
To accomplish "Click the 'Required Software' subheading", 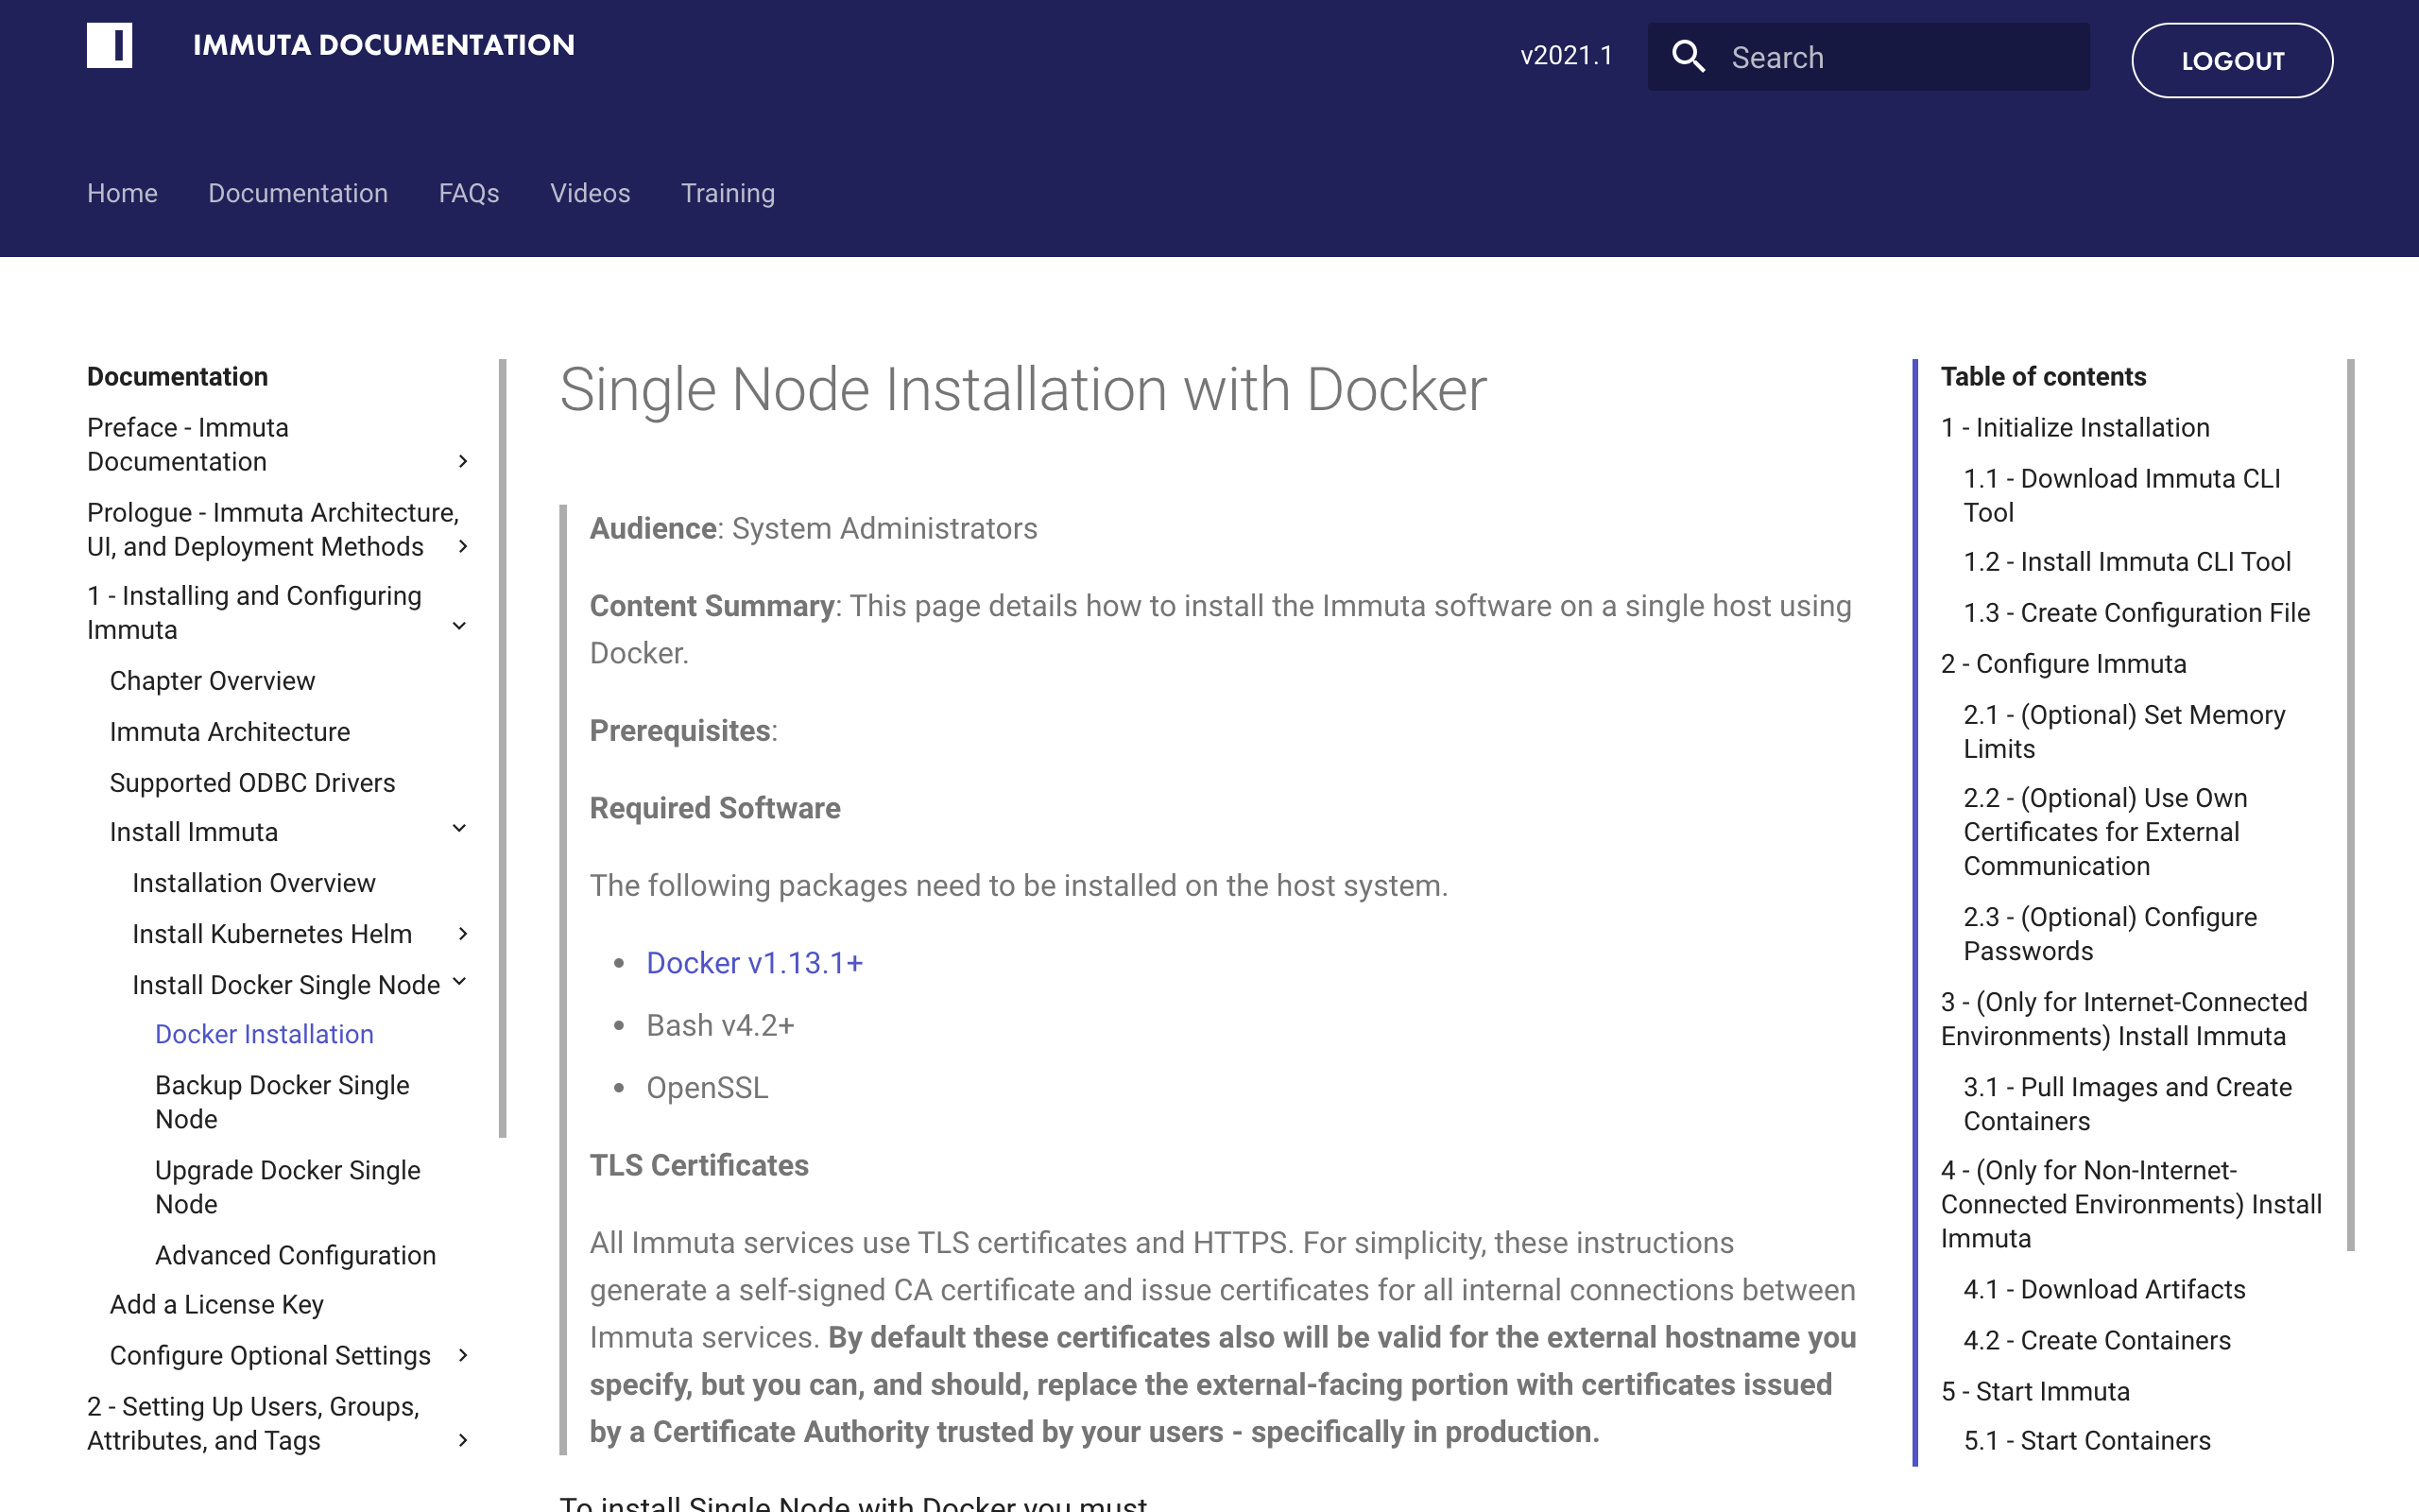I will 714,808.
